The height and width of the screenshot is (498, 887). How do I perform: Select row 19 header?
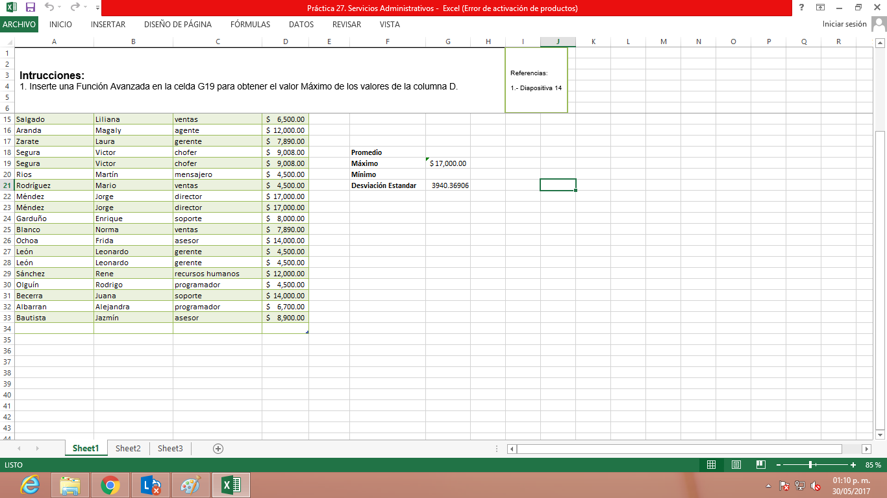pos(7,163)
